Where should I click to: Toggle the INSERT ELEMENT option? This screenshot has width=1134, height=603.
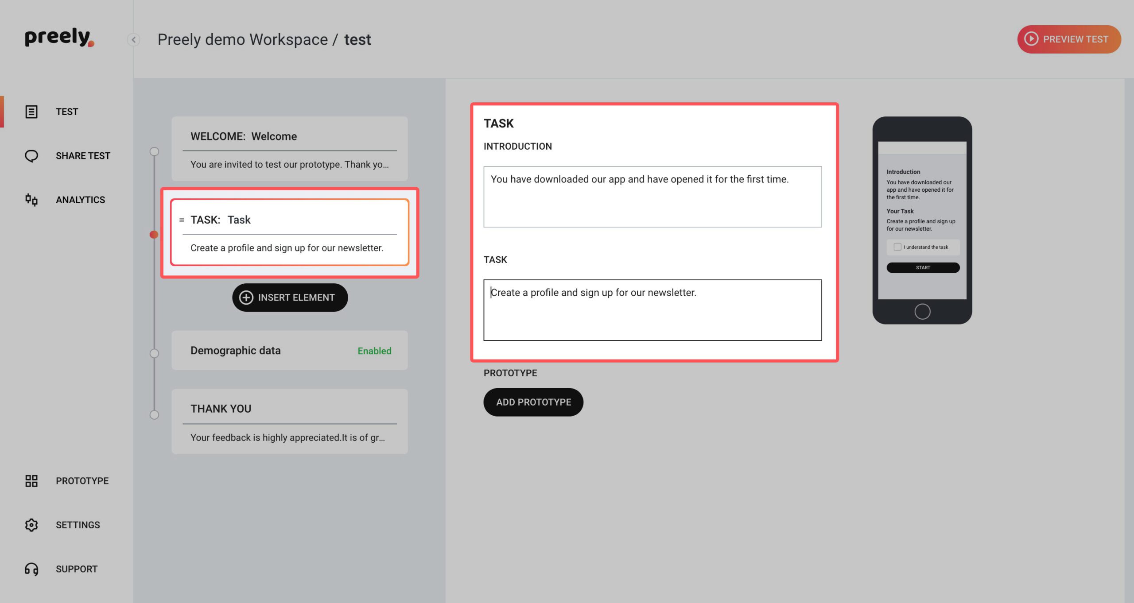(x=290, y=298)
